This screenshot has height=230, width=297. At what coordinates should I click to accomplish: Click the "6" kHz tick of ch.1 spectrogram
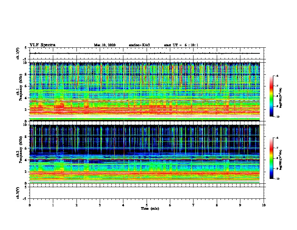coord(26,86)
